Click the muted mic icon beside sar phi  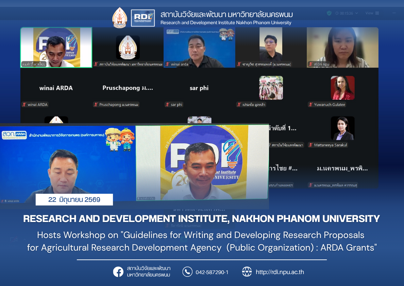coord(167,105)
